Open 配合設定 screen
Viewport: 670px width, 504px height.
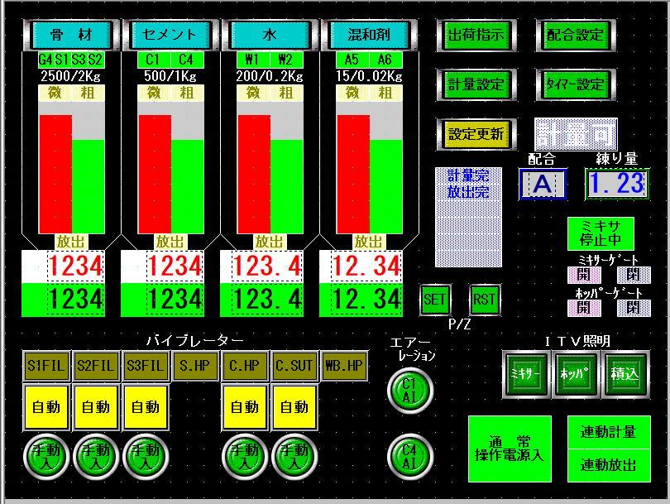point(577,35)
